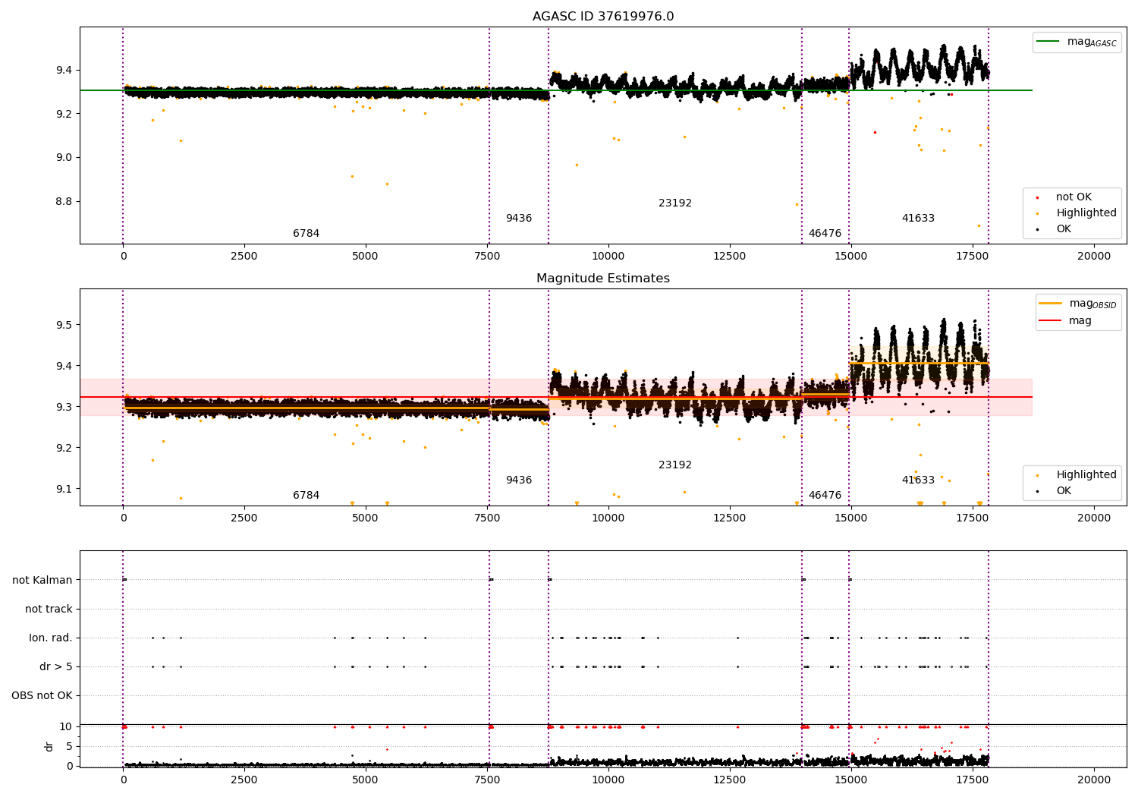The image size is (1138, 797).
Task: Click the "not Kalman" row label
Action: (x=42, y=581)
